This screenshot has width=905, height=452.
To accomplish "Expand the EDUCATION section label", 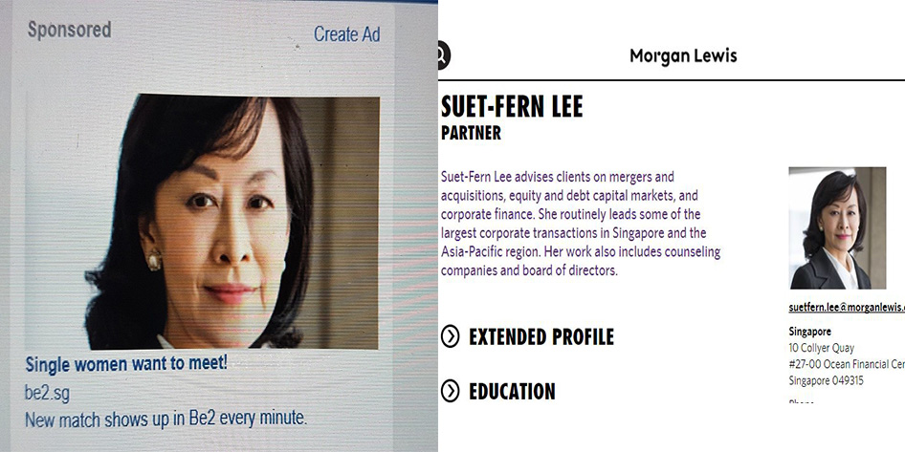I will 511,391.
